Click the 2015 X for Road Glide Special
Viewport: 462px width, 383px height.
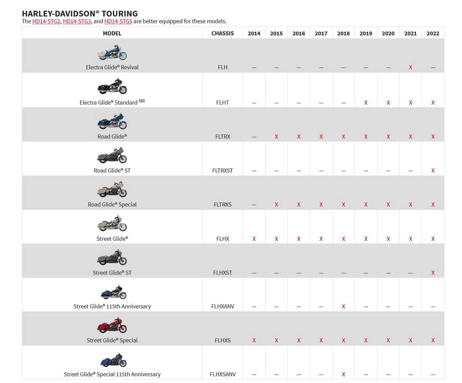coord(276,205)
